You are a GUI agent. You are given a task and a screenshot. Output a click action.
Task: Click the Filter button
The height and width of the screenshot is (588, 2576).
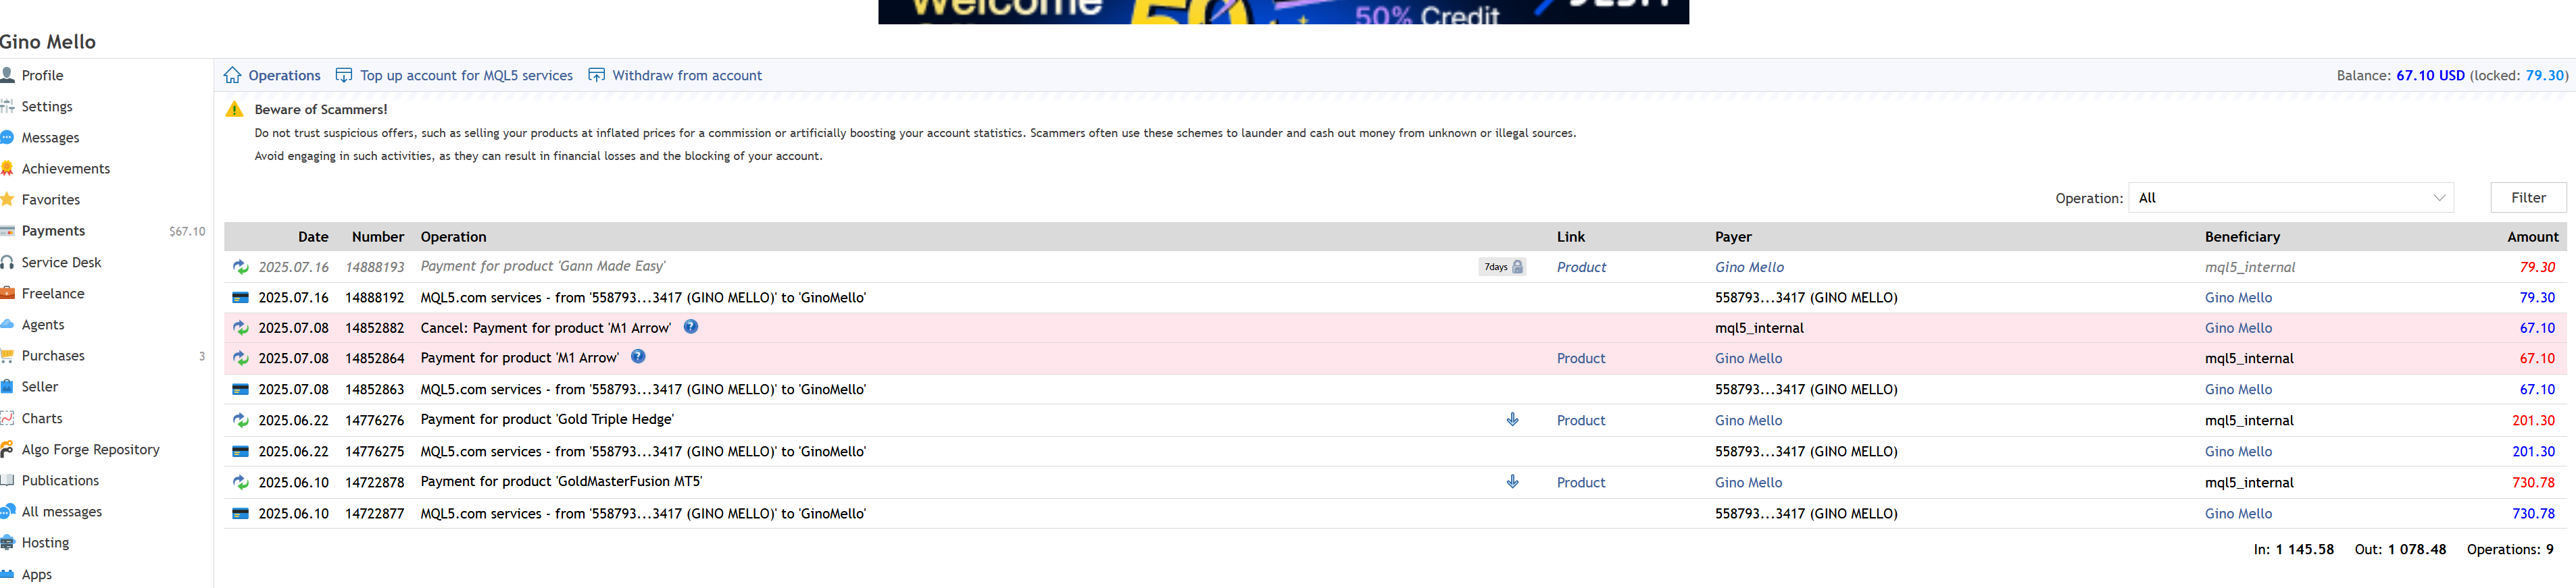point(2528,198)
